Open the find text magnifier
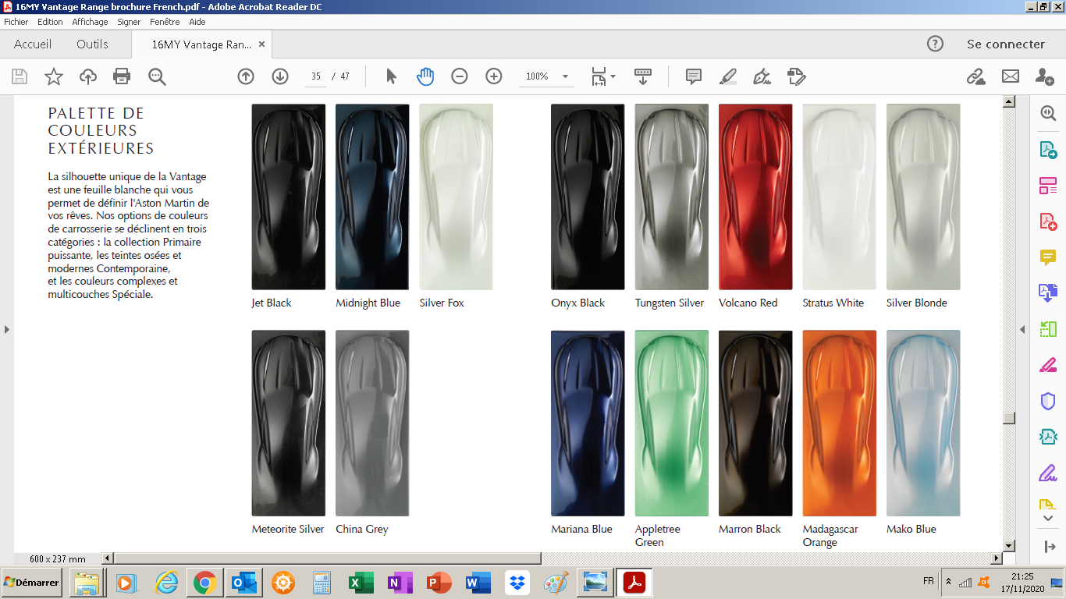The height and width of the screenshot is (599, 1066). [x=157, y=76]
